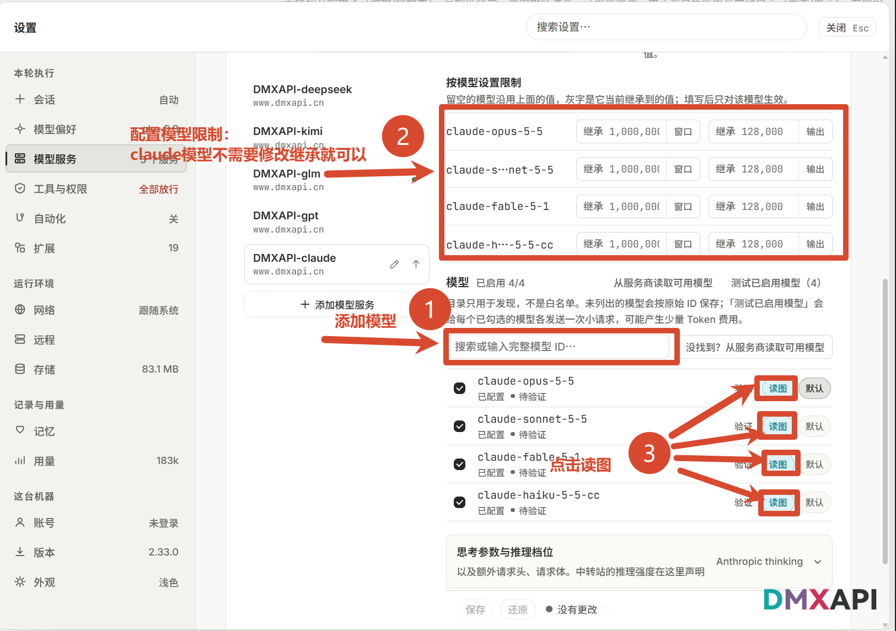
Task: Focus the 搜索设置 search field
Action: click(666, 27)
